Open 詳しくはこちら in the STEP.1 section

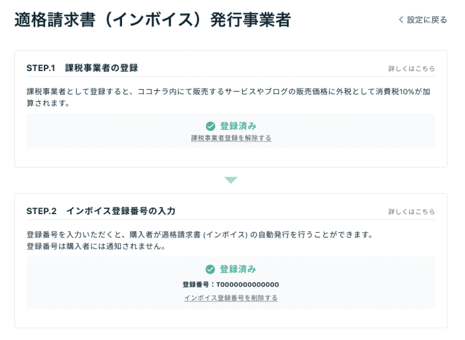pos(412,68)
